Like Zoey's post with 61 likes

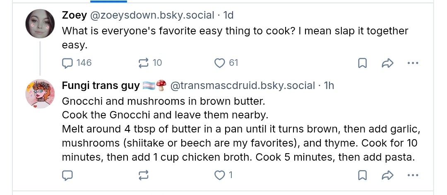[226, 63]
